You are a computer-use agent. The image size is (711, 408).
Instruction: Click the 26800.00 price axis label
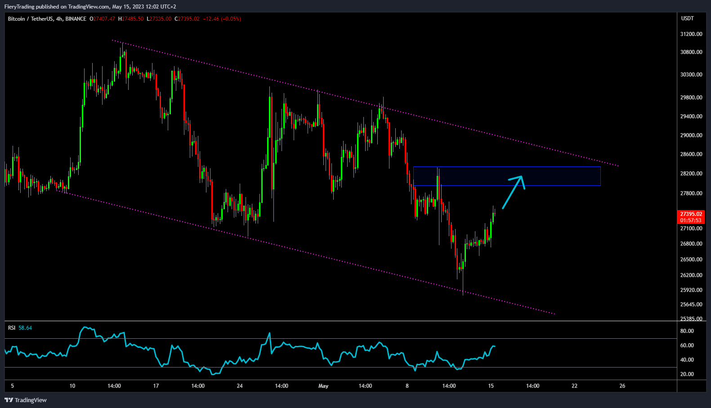pyautogui.click(x=691, y=244)
